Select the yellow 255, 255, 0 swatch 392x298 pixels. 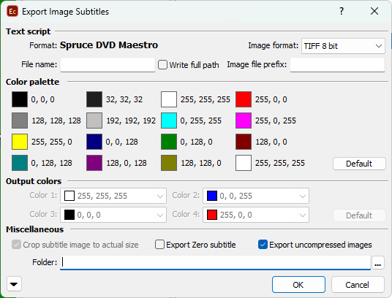[20, 142]
